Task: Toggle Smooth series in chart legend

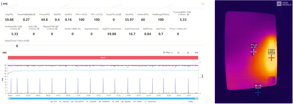Action: coord(64,102)
